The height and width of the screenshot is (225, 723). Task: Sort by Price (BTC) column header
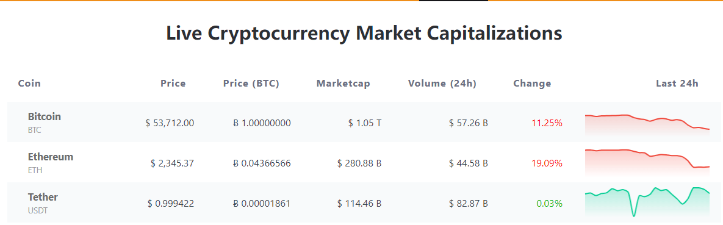coord(251,84)
